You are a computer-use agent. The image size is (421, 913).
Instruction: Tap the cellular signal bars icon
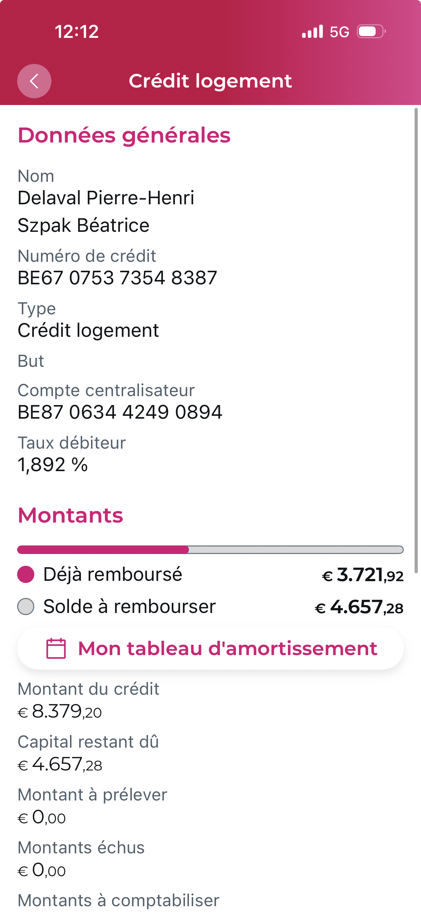[312, 31]
